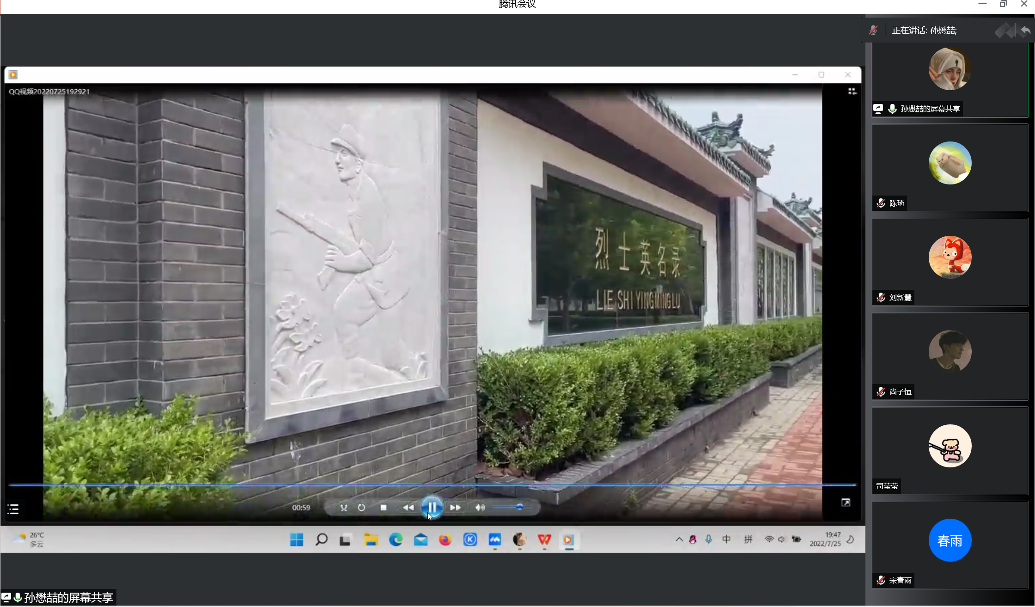Click the 拼 input mode indicator
This screenshot has width=1035, height=607.
point(748,540)
